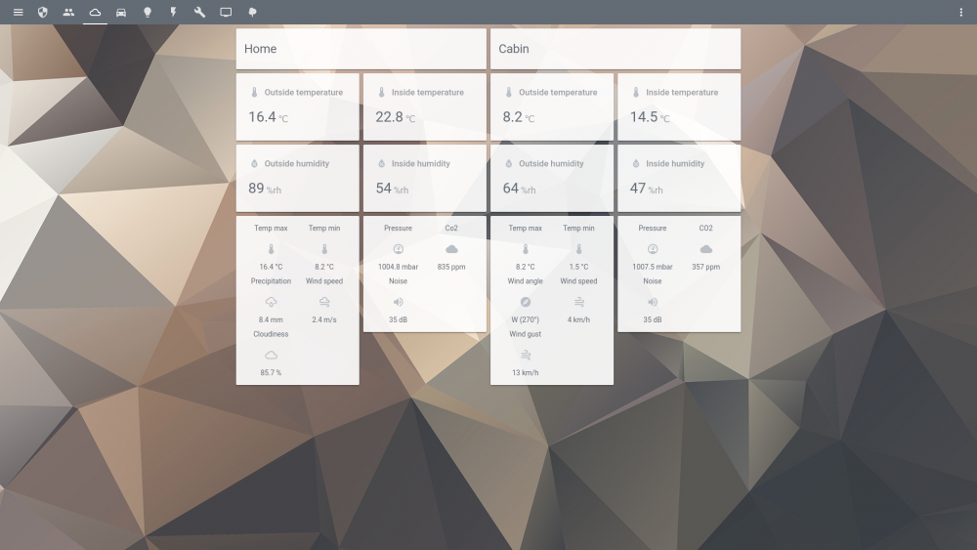
Task: Click the Cabin Wind angle compass icon
Action: tap(525, 302)
